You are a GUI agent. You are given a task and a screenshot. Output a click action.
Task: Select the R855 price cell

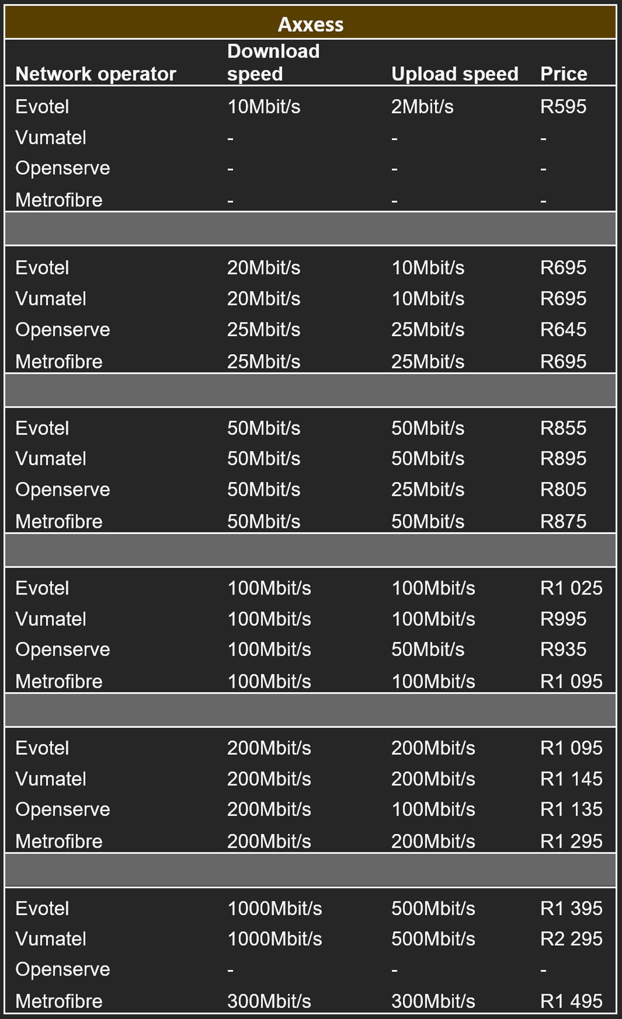563,428
